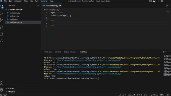Open run options dropdown next to play

pos(170,6)
